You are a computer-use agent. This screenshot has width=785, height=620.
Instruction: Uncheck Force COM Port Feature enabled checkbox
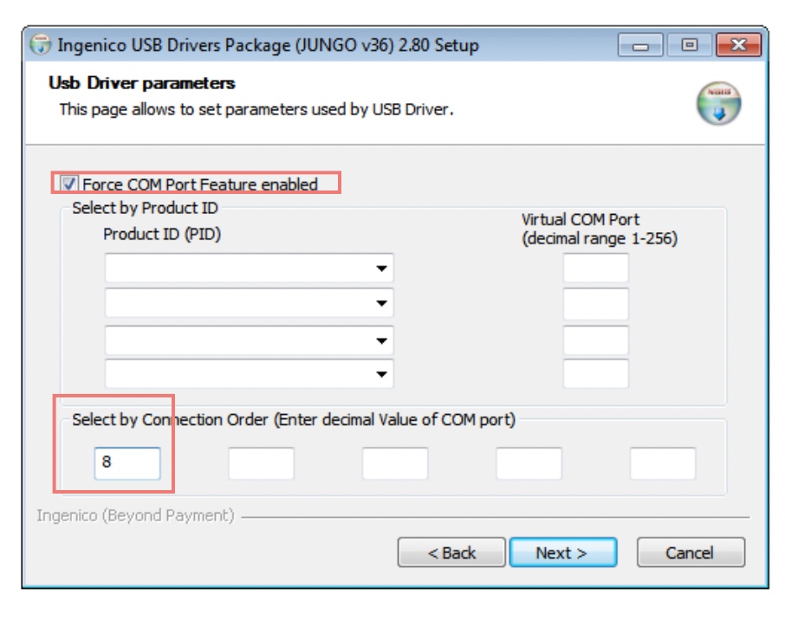(x=68, y=184)
